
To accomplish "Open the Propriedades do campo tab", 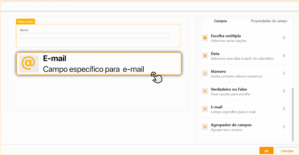I will [269, 21].
